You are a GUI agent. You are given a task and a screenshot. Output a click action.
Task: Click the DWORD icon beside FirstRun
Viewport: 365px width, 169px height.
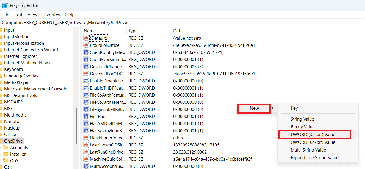[x=86, y=116]
